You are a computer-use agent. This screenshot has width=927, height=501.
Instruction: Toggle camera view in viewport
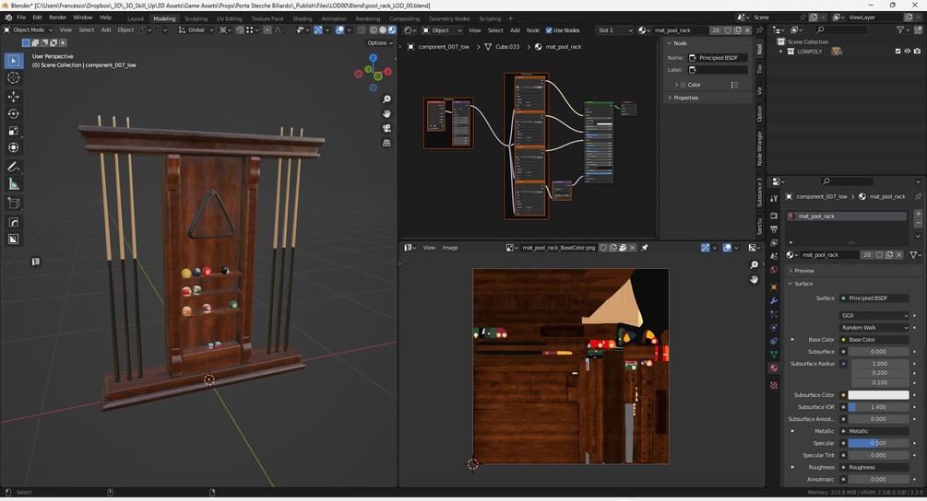(386, 128)
